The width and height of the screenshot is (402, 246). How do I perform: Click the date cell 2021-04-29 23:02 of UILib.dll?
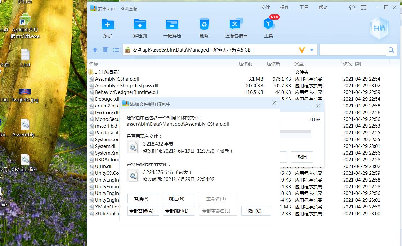click(x=362, y=166)
